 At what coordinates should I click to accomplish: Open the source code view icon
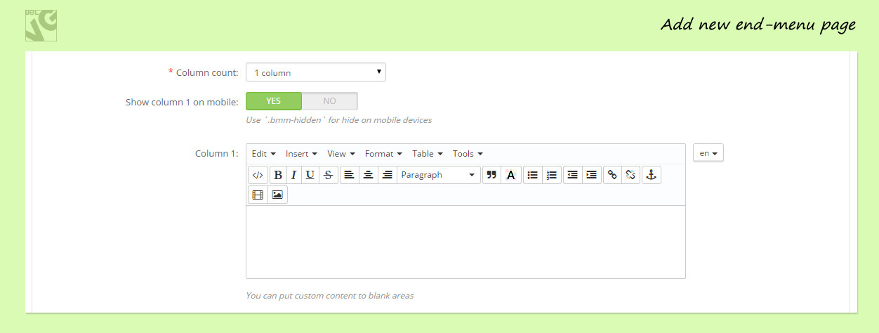coord(258,175)
